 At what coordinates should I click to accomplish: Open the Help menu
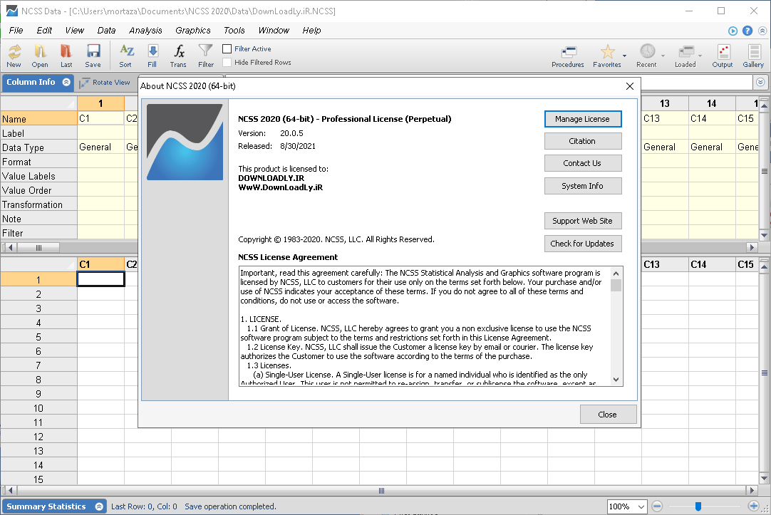point(311,31)
